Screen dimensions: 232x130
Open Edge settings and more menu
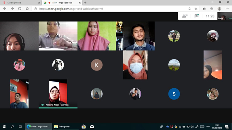click(x=227, y=9)
